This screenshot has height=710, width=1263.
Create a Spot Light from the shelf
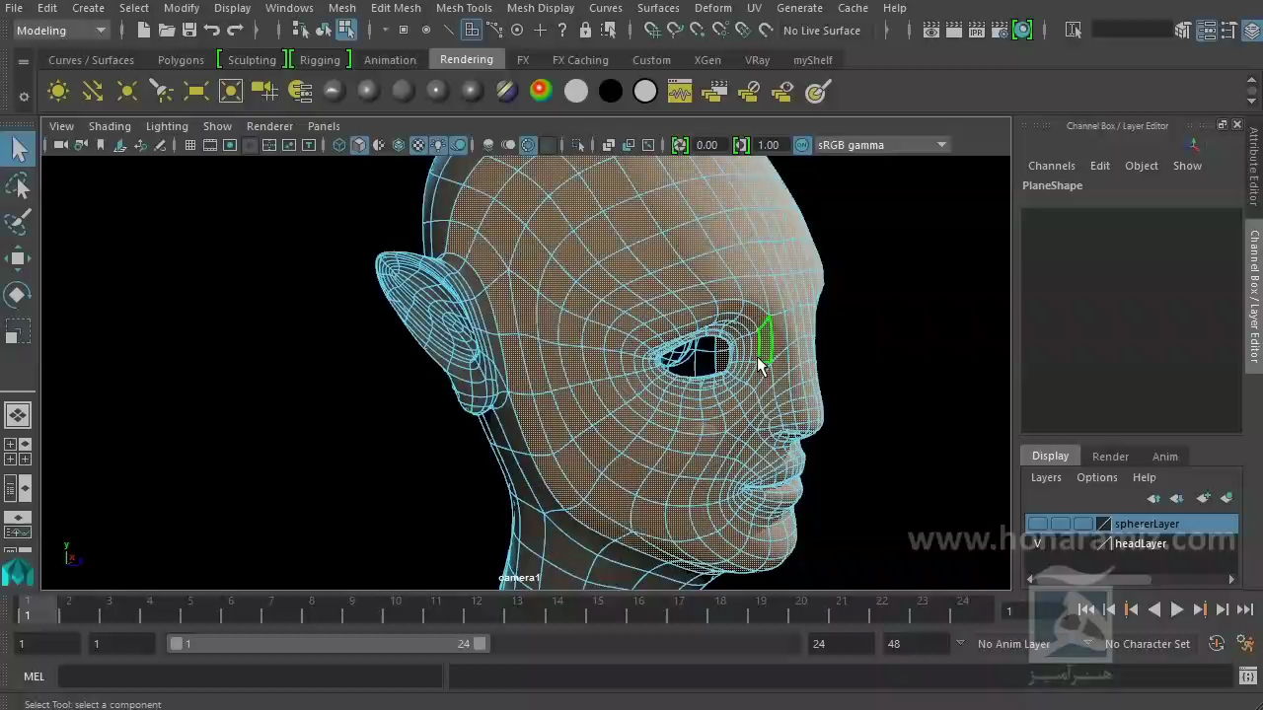tap(162, 92)
